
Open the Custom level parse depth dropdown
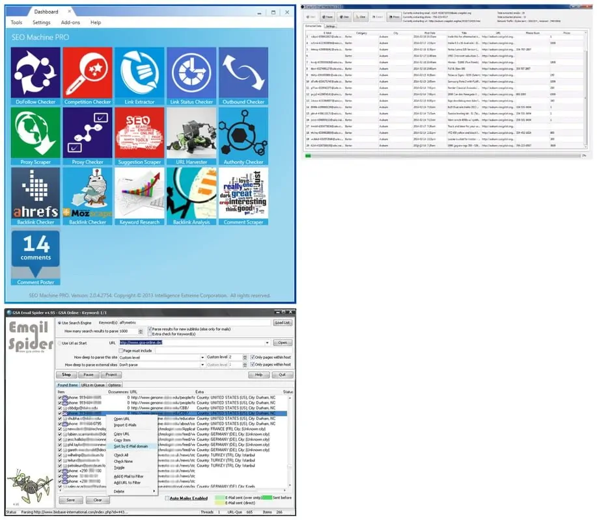(204, 357)
